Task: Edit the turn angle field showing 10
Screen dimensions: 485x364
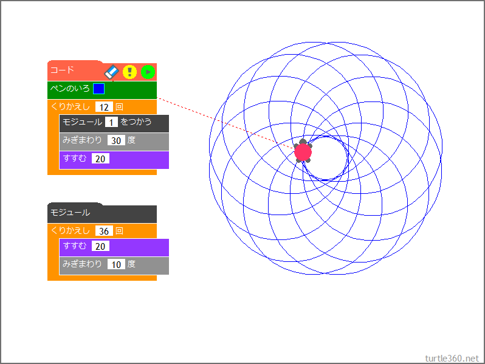Action: tap(116, 264)
